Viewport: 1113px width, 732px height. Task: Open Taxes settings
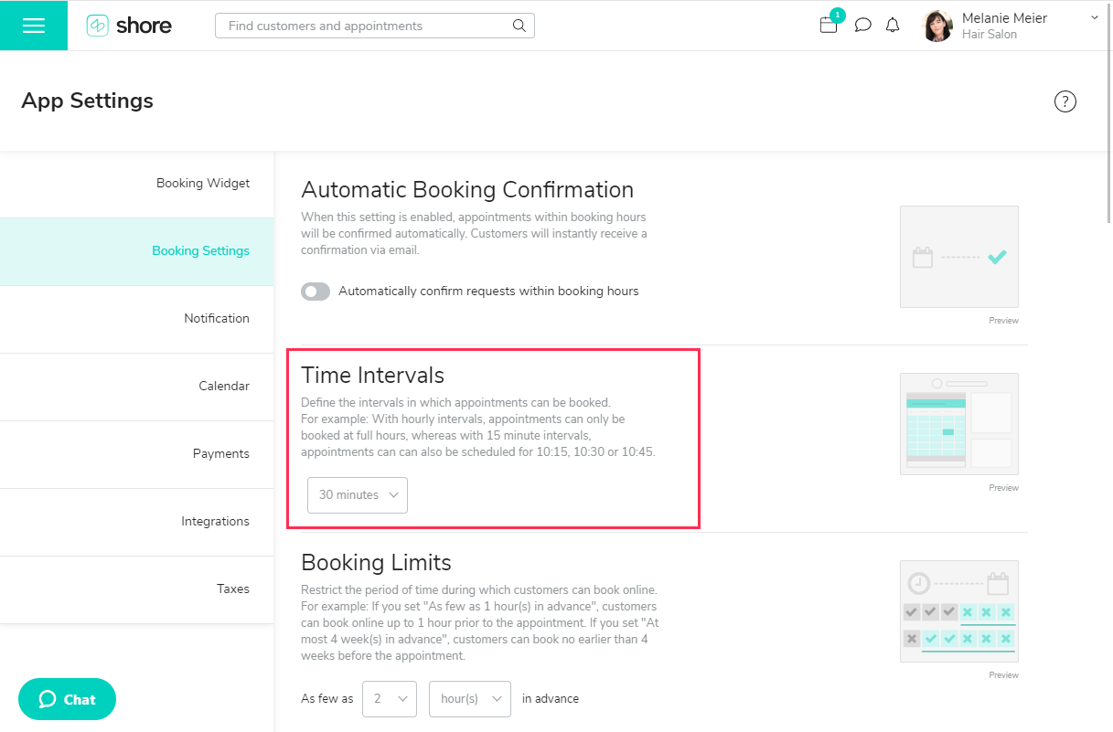pos(137,589)
